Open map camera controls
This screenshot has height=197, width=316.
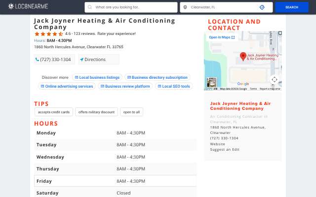(x=275, y=80)
